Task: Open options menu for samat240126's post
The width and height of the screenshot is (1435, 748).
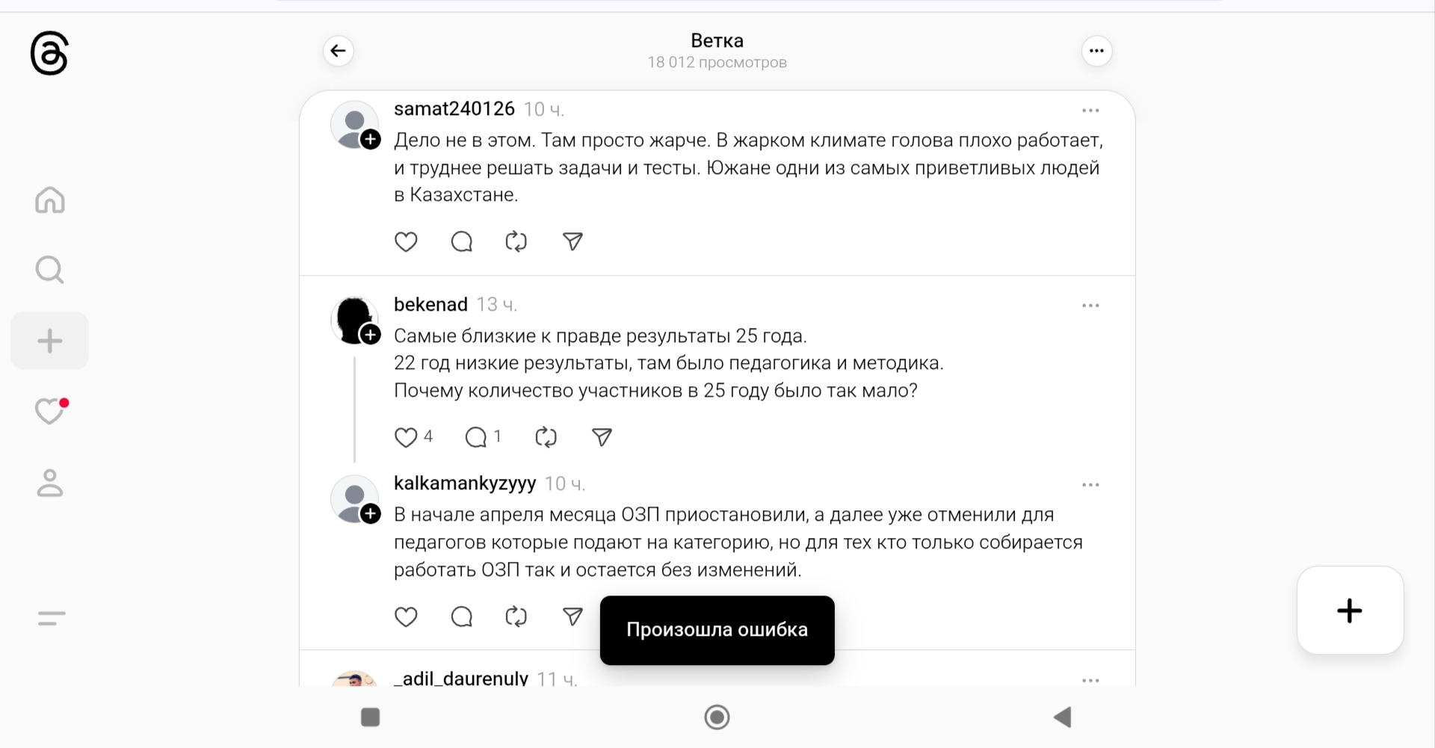Action: pos(1090,111)
